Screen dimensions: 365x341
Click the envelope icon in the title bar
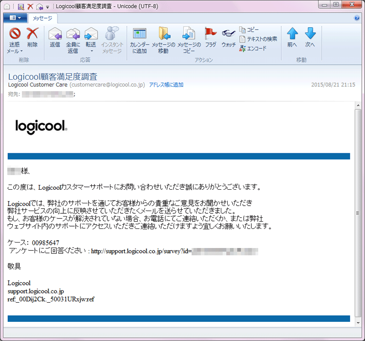click(7, 6)
